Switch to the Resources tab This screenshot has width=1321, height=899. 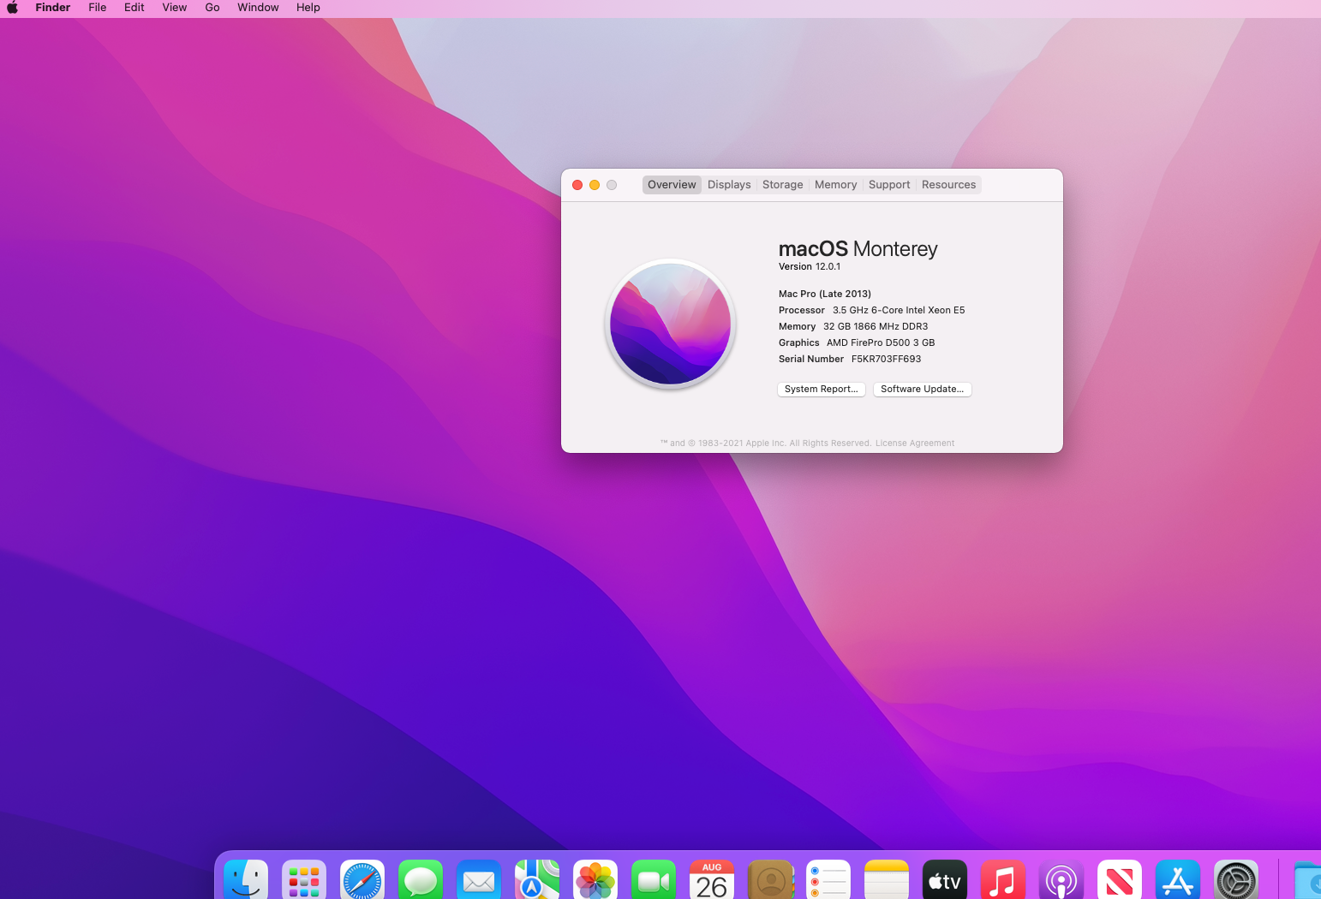949,185
